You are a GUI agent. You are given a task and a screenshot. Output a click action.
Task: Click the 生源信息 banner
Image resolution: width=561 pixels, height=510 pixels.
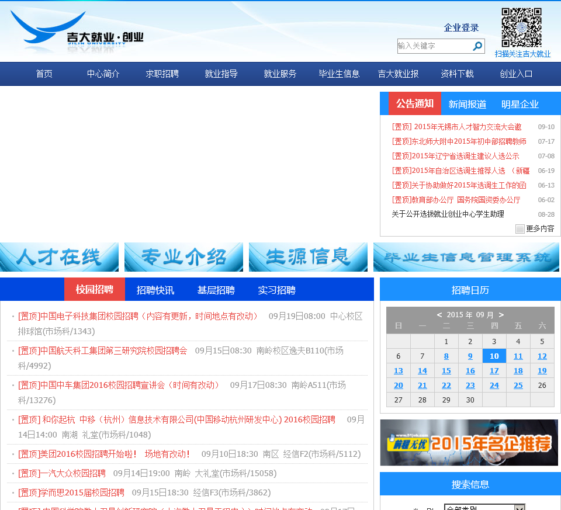tap(308, 257)
